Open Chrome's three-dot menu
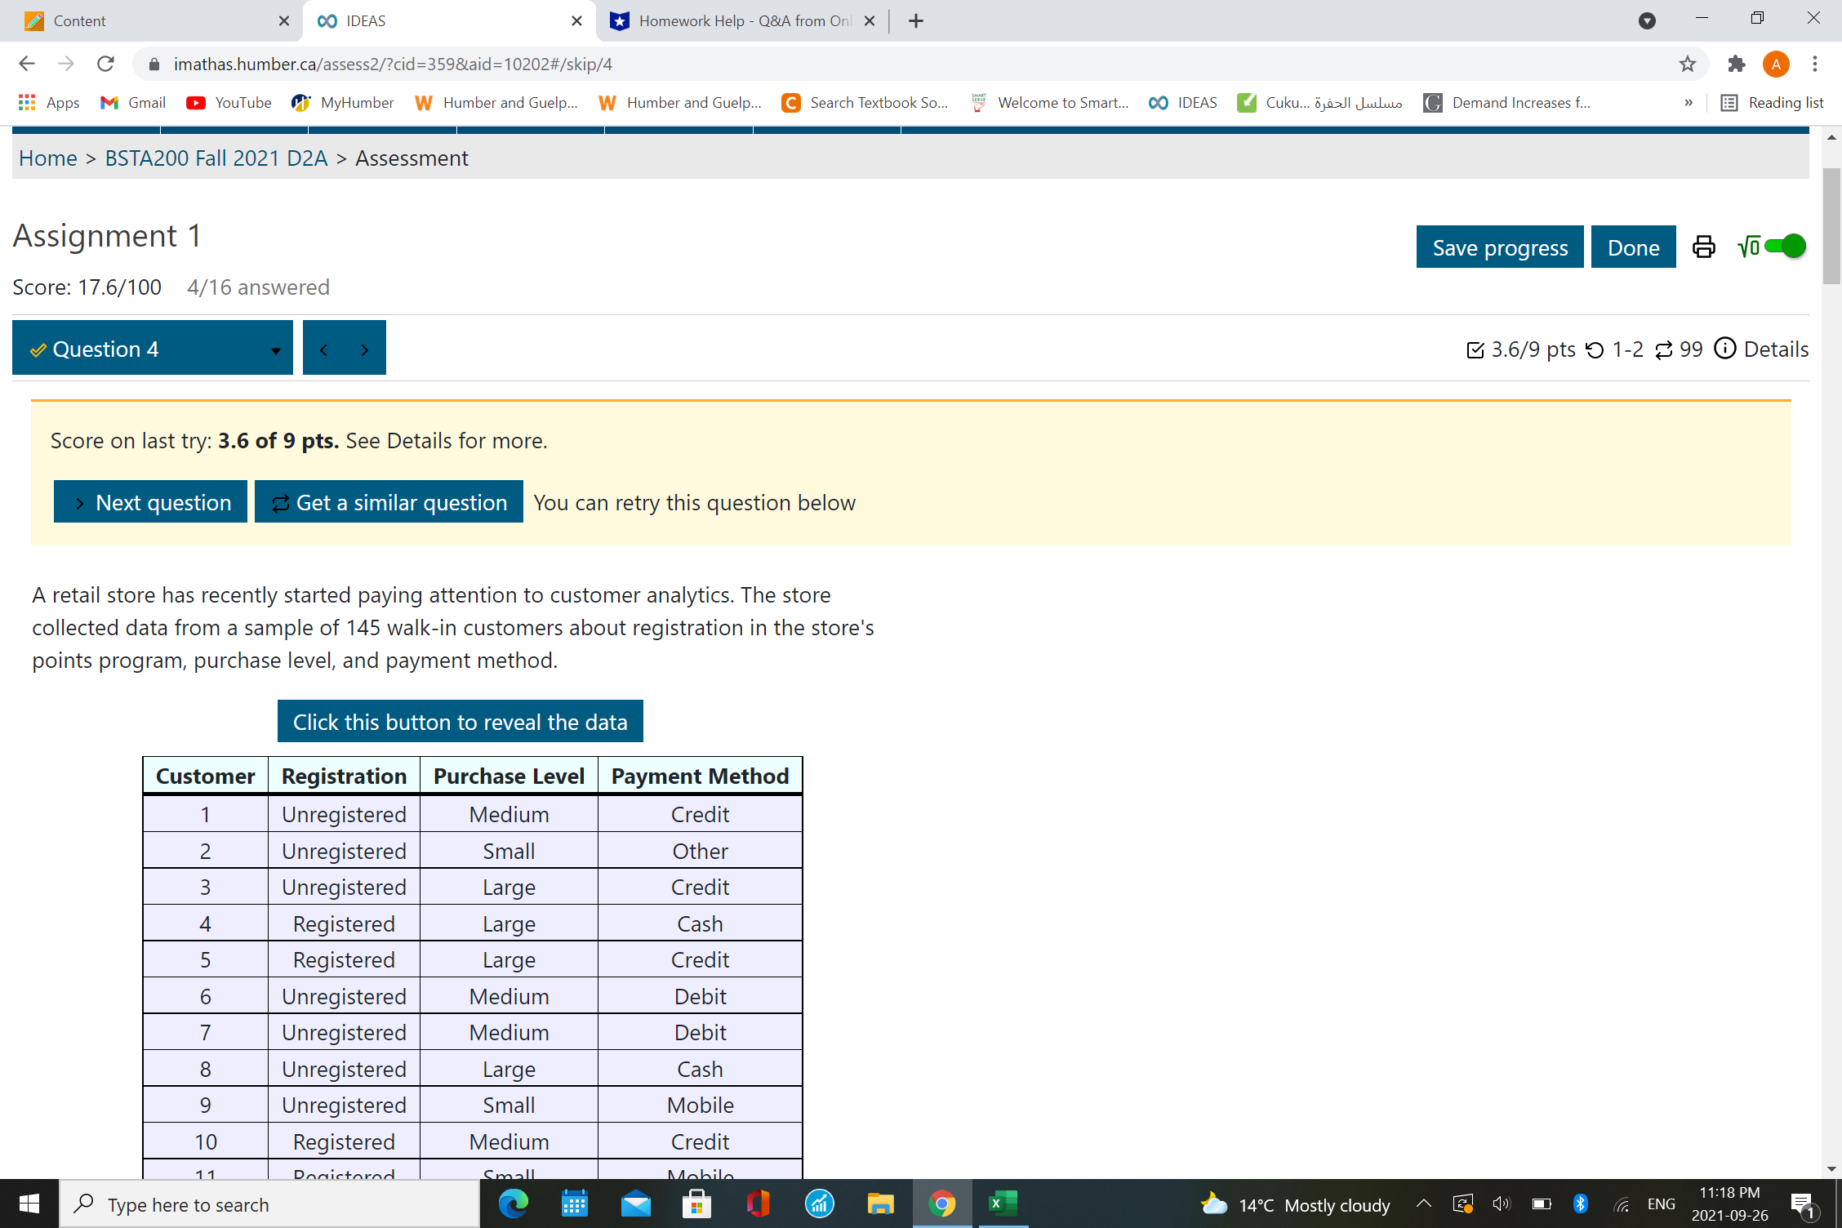1842x1228 pixels. point(1815,64)
